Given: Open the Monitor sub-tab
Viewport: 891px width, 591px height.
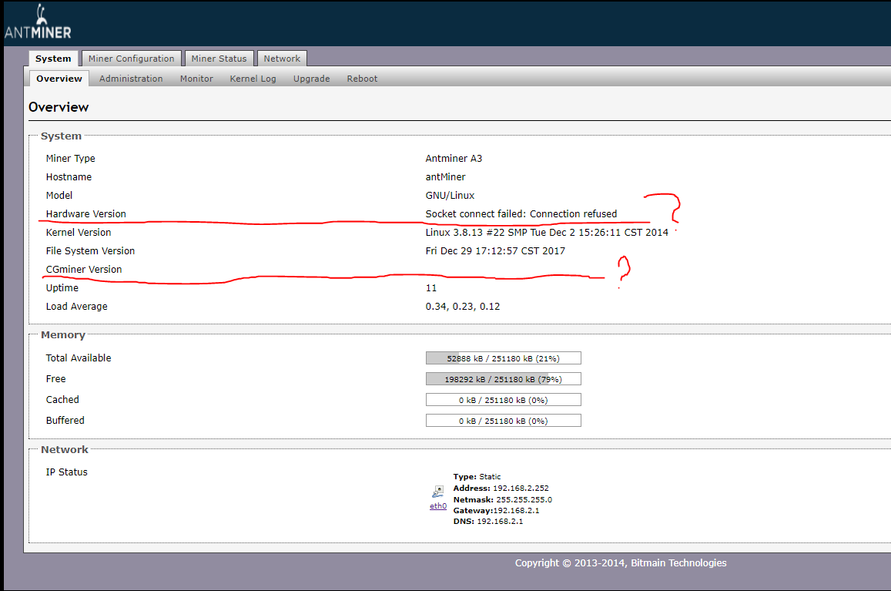Looking at the screenshot, I should click(x=196, y=79).
